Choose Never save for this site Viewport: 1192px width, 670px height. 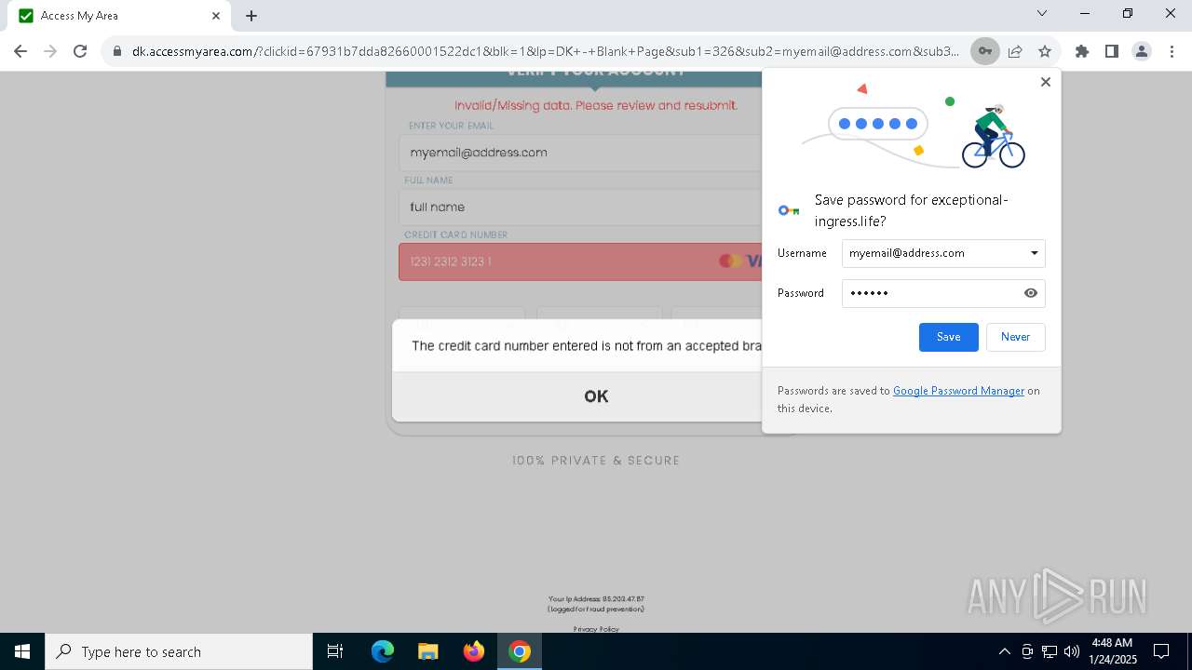coord(1015,337)
